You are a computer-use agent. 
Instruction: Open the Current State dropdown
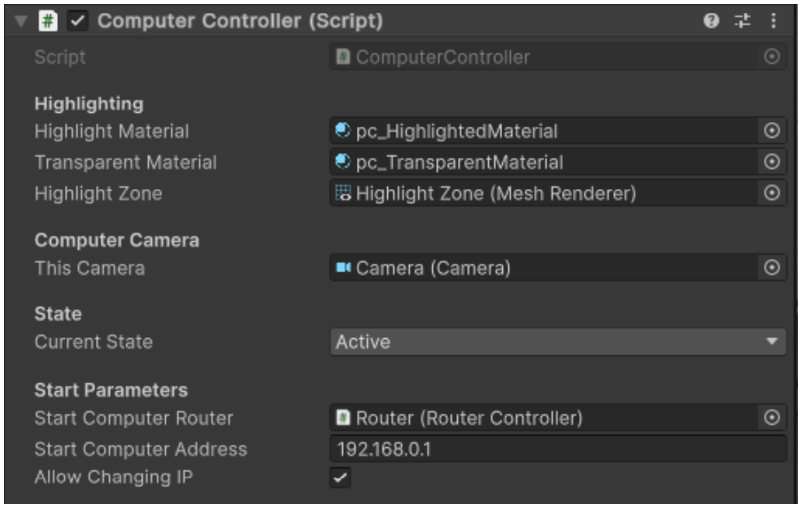[x=558, y=339]
